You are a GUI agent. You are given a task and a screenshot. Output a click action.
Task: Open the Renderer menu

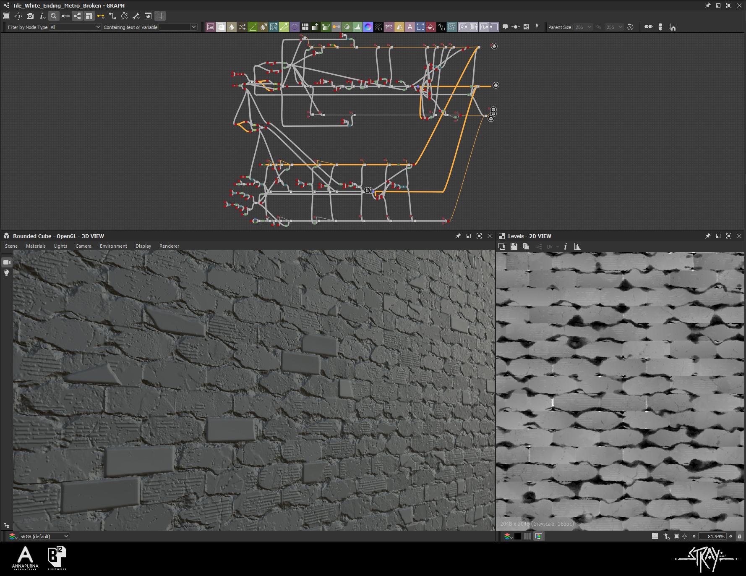(169, 246)
